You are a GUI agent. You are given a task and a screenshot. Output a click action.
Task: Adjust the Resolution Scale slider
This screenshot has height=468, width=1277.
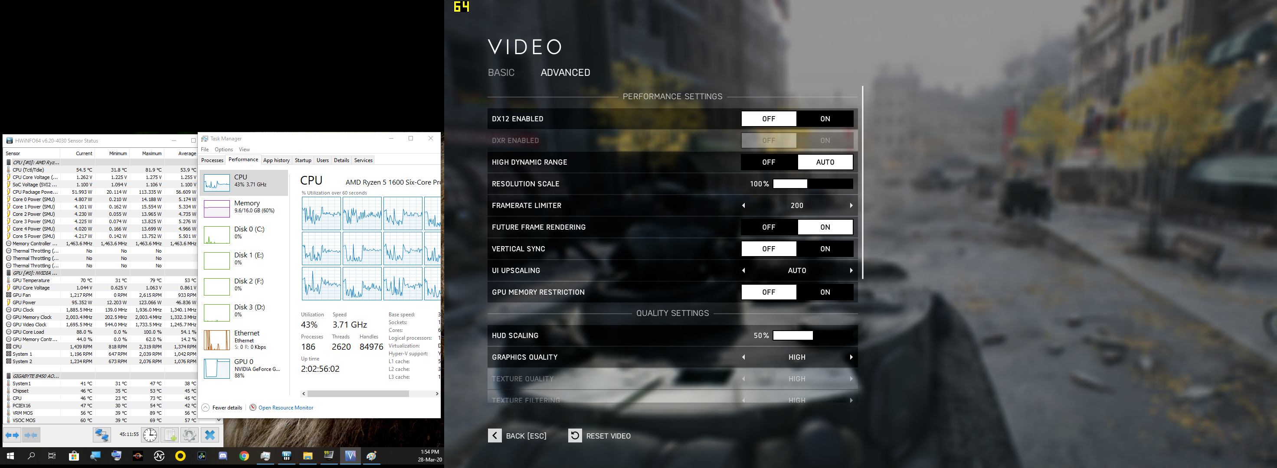point(812,184)
